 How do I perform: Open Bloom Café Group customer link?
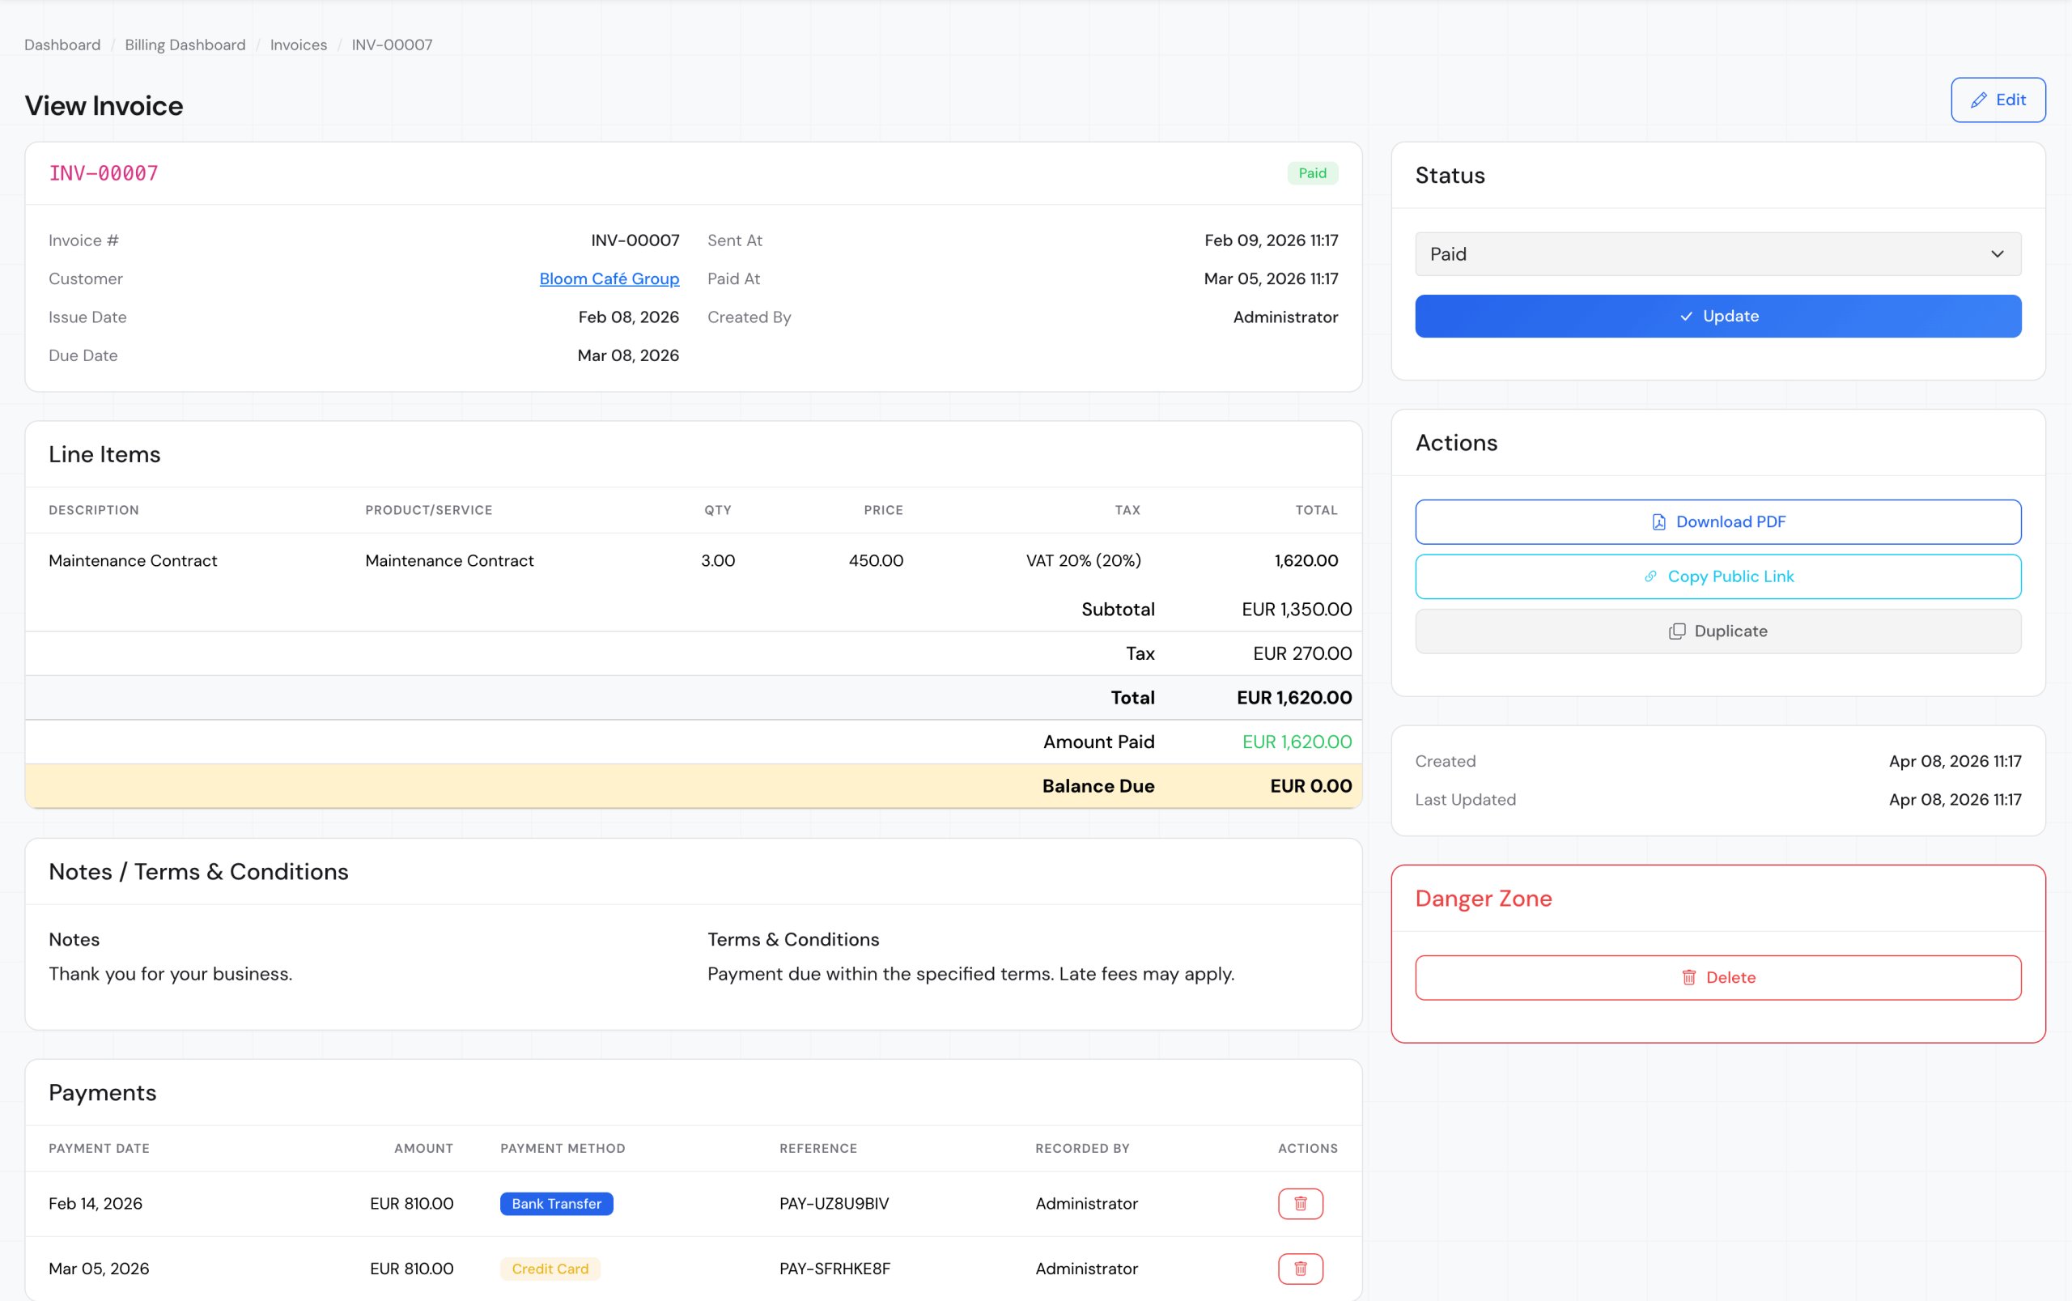click(608, 278)
